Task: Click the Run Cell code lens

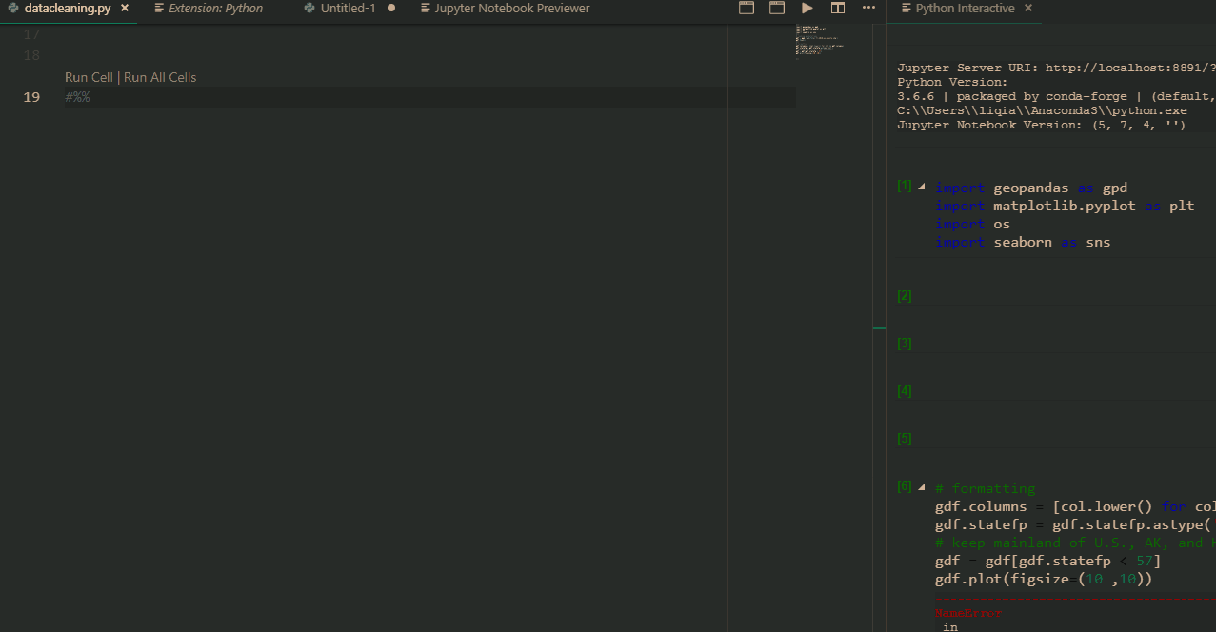Action: (89, 77)
